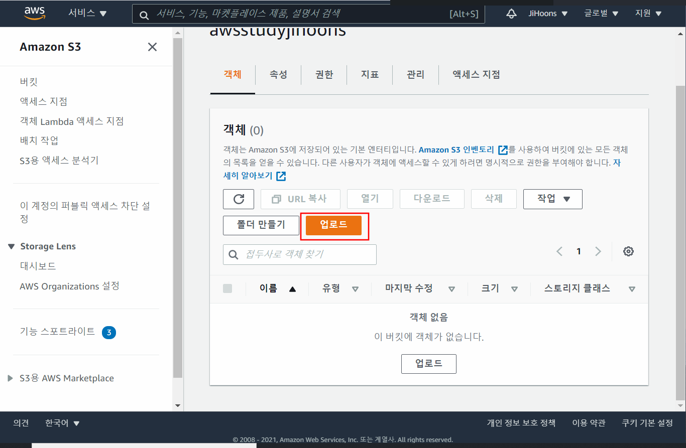Open 기능 스포트라이트 link
This screenshot has width=686, height=448.
coord(57,332)
